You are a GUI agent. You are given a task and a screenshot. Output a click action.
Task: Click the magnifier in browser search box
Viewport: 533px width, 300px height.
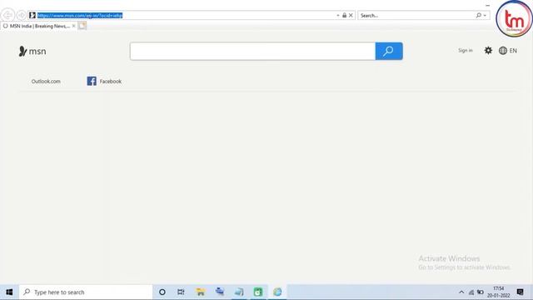(478, 15)
